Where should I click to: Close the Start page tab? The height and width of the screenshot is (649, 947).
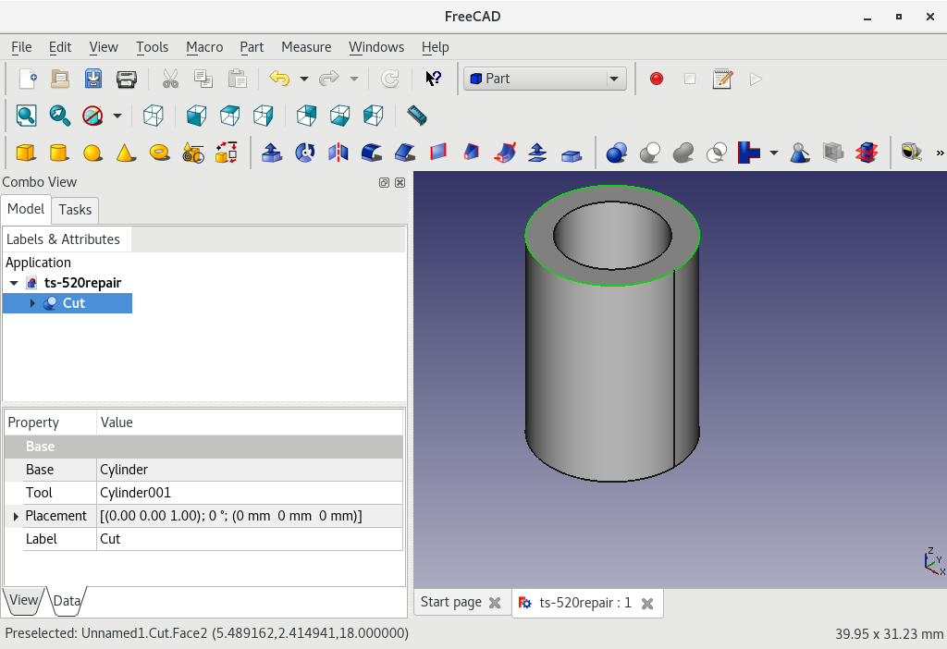tap(495, 603)
